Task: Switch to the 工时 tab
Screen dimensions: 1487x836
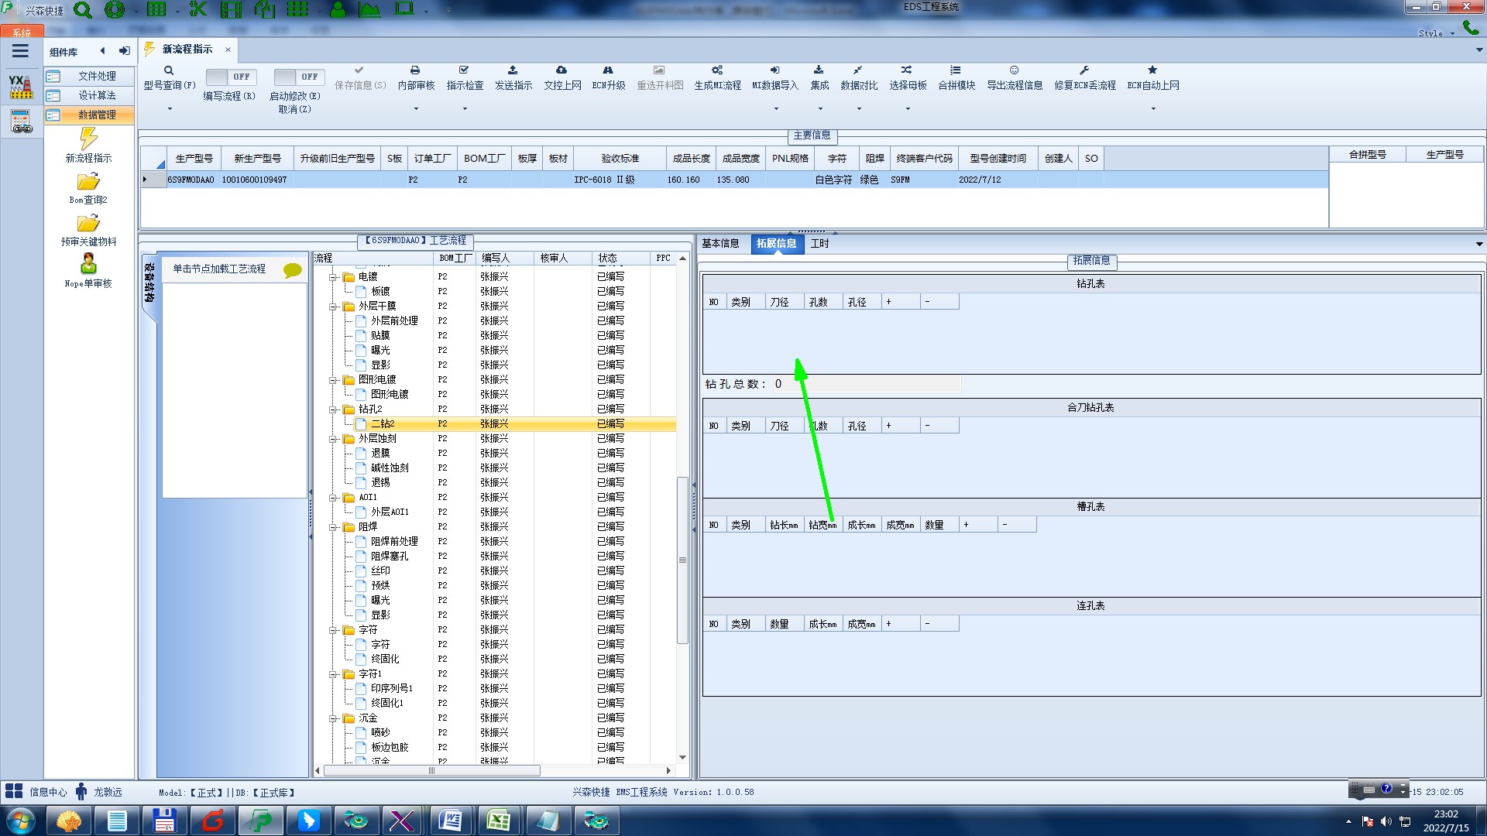Action: click(819, 244)
